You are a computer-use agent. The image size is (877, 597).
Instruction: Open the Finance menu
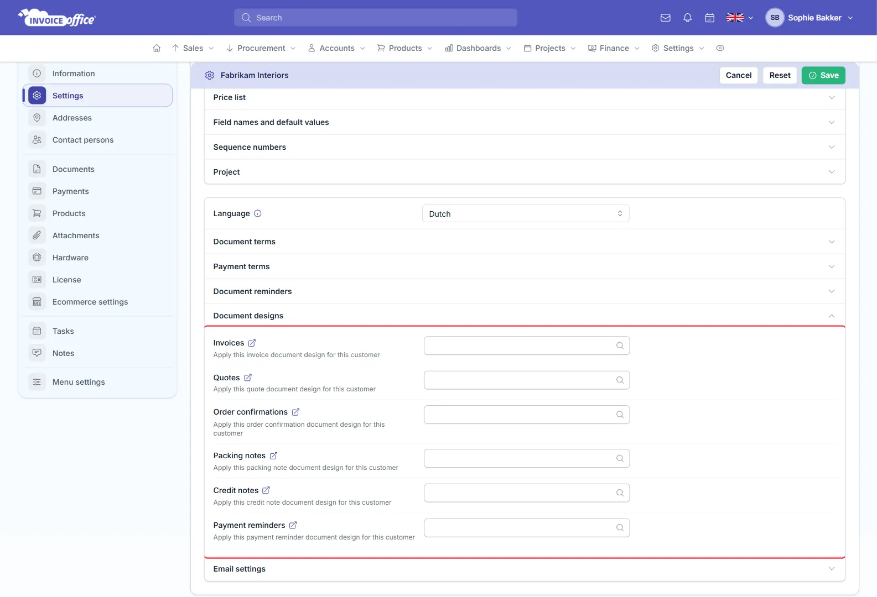(x=614, y=48)
